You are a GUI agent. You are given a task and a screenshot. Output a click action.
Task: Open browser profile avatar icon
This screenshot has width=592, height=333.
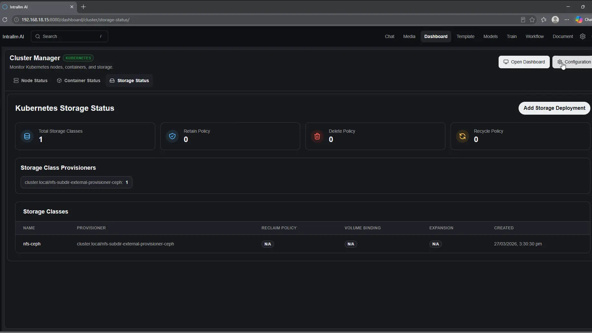(x=555, y=20)
